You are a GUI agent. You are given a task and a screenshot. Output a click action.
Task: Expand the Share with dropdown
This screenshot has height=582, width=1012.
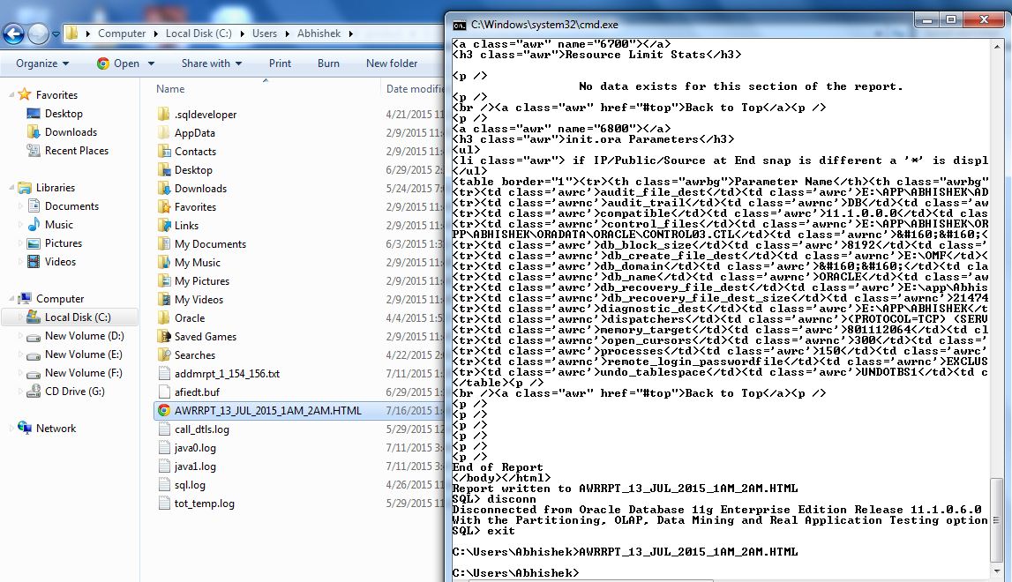pos(212,63)
